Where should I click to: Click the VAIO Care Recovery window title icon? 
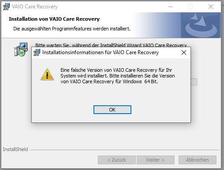6,7
